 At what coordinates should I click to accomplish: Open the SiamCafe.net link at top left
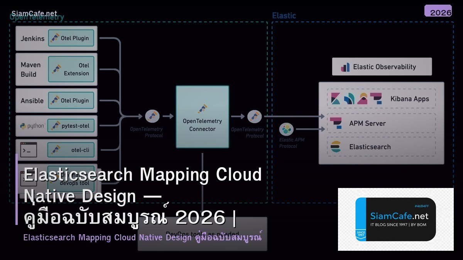(x=35, y=12)
